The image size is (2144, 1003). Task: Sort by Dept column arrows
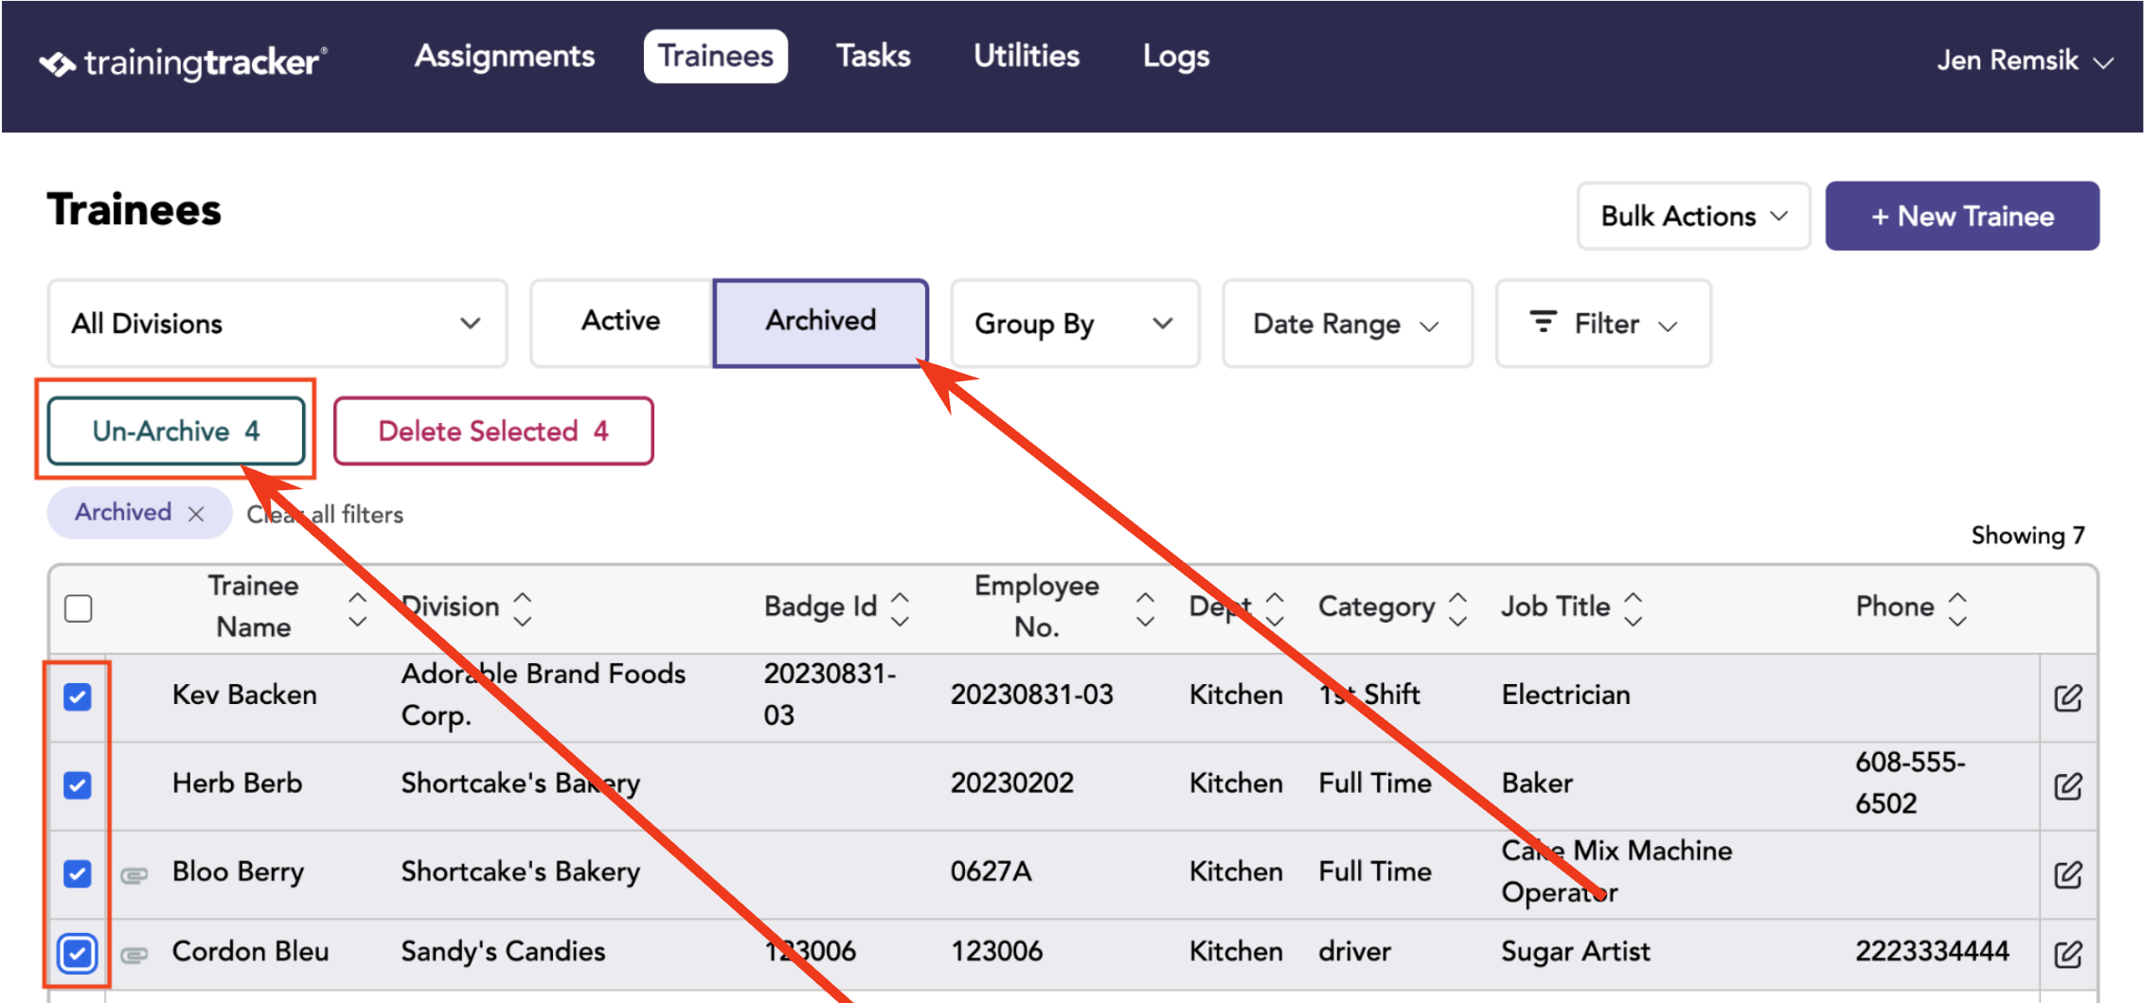(1276, 609)
